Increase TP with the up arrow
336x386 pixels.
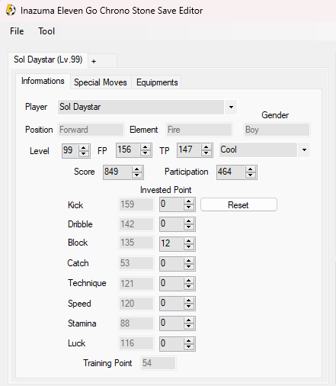click(x=206, y=147)
